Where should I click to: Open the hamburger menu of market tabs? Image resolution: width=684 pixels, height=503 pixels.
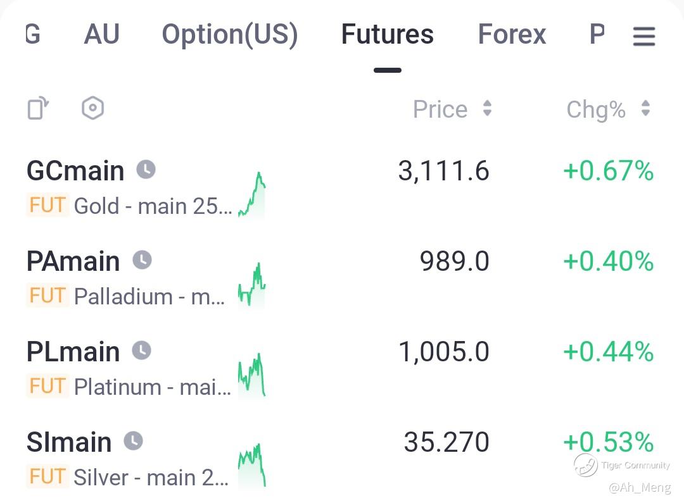pos(643,36)
